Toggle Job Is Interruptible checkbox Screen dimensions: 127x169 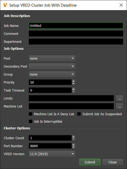click(30, 121)
